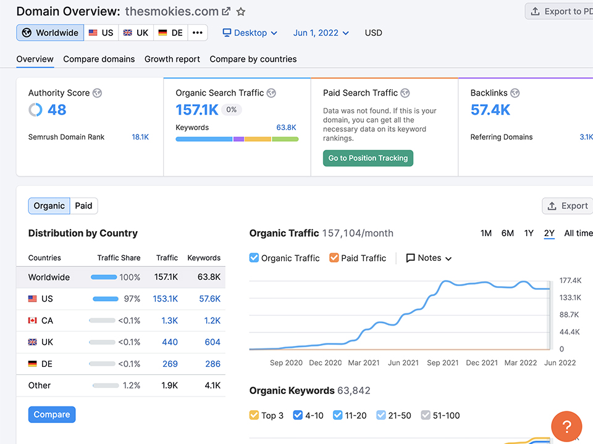Image resolution: width=593 pixels, height=444 pixels.
Task: Click the US flag in the country table
Action: coord(33,298)
